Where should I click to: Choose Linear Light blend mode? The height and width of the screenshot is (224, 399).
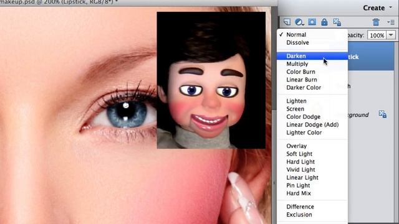click(x=312, y=177)
